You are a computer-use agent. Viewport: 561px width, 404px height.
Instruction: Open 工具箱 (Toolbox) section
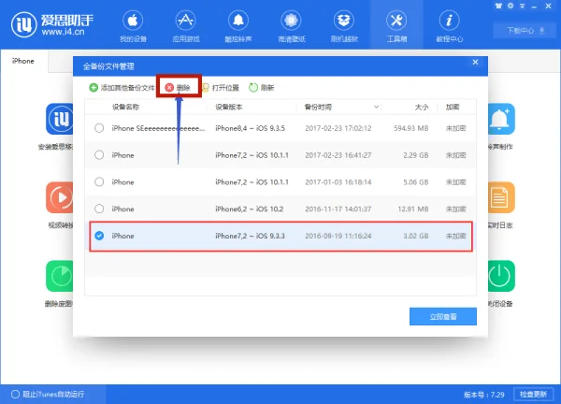[x=396, y=26]
